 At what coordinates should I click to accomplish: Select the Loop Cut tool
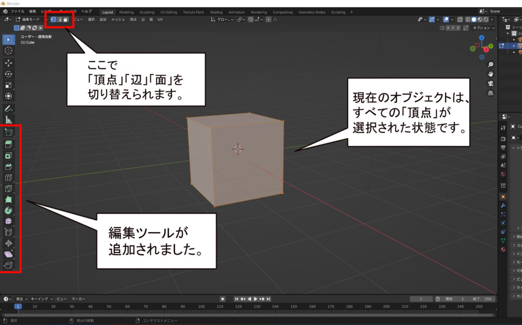click(9, 178)
